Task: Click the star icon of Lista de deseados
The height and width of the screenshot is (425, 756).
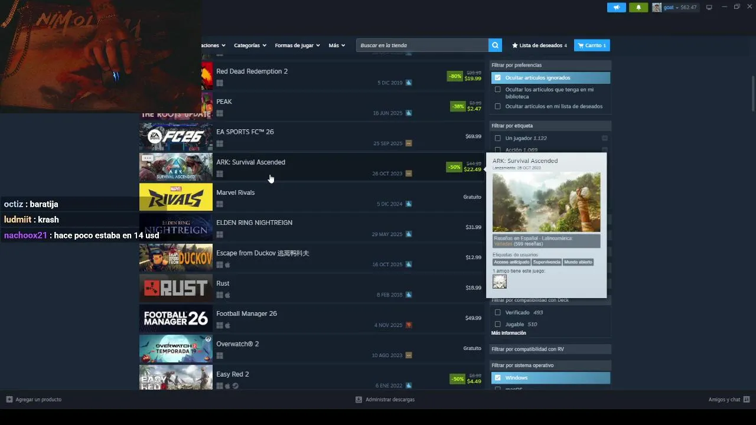Action: 515,45
